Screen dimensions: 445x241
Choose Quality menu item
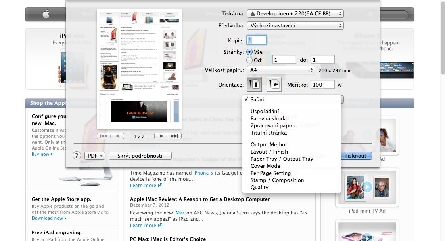[x=292, y=187]
